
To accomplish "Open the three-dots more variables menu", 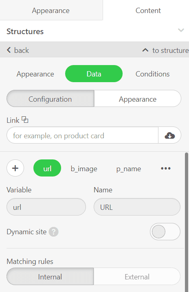I will pos(166,168).
